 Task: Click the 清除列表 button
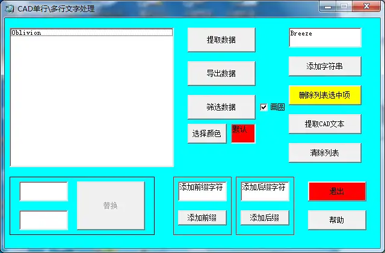(x=325, y=153)
